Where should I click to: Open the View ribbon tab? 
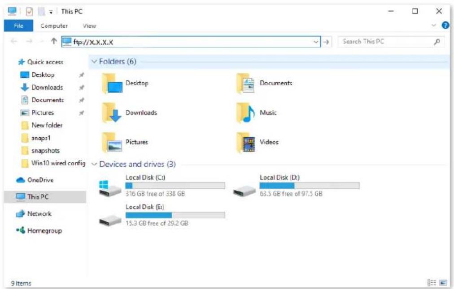coord(89,25)
